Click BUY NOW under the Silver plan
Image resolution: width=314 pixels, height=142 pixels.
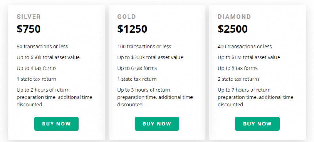56,124
